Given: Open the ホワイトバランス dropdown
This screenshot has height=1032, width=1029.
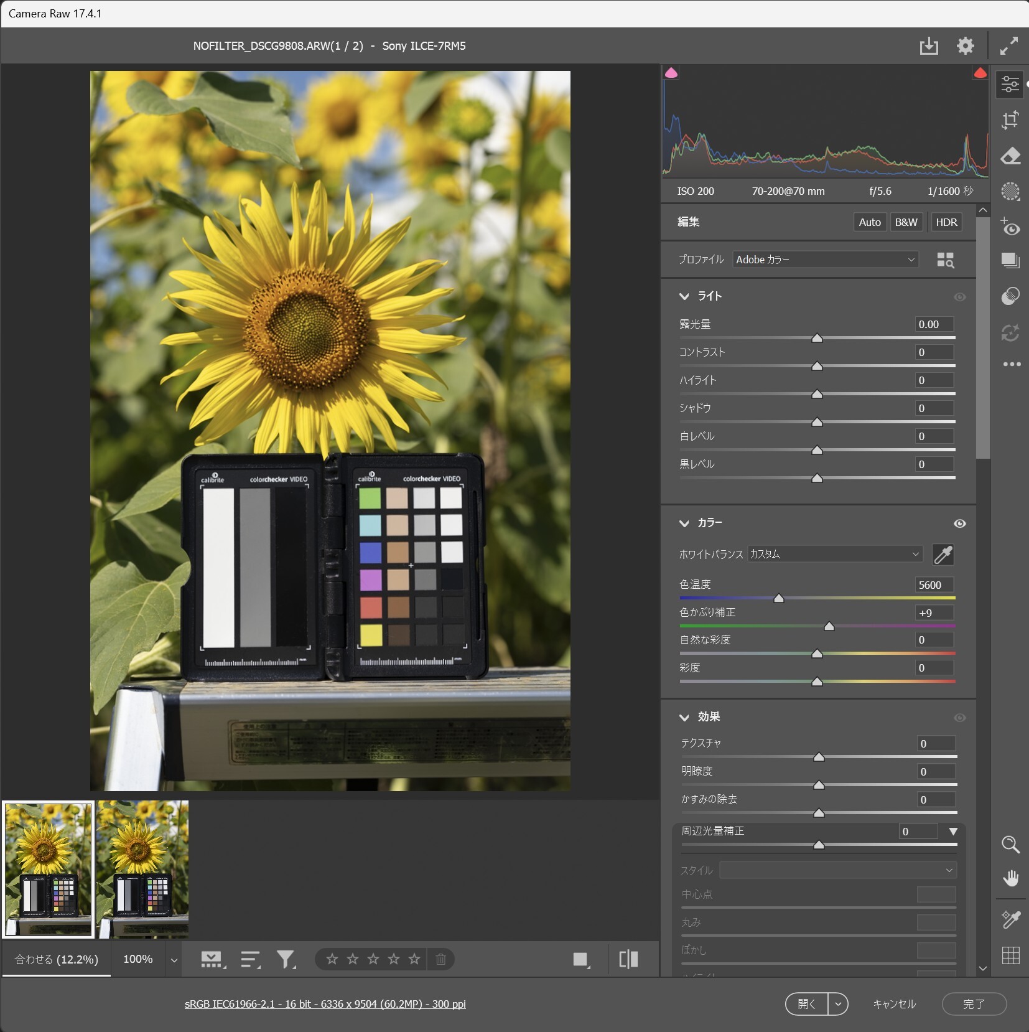Looking at the screenshot, I should 834,554.
